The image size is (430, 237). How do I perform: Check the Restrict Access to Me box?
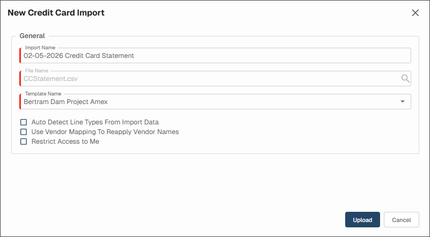point(24,142)
